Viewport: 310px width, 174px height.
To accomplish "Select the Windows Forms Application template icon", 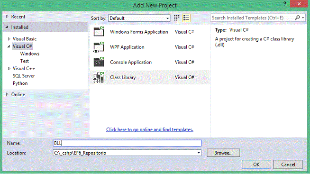I will (99, 31).
